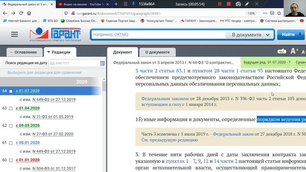Go to the Garant logo home

tap(55, 34)
